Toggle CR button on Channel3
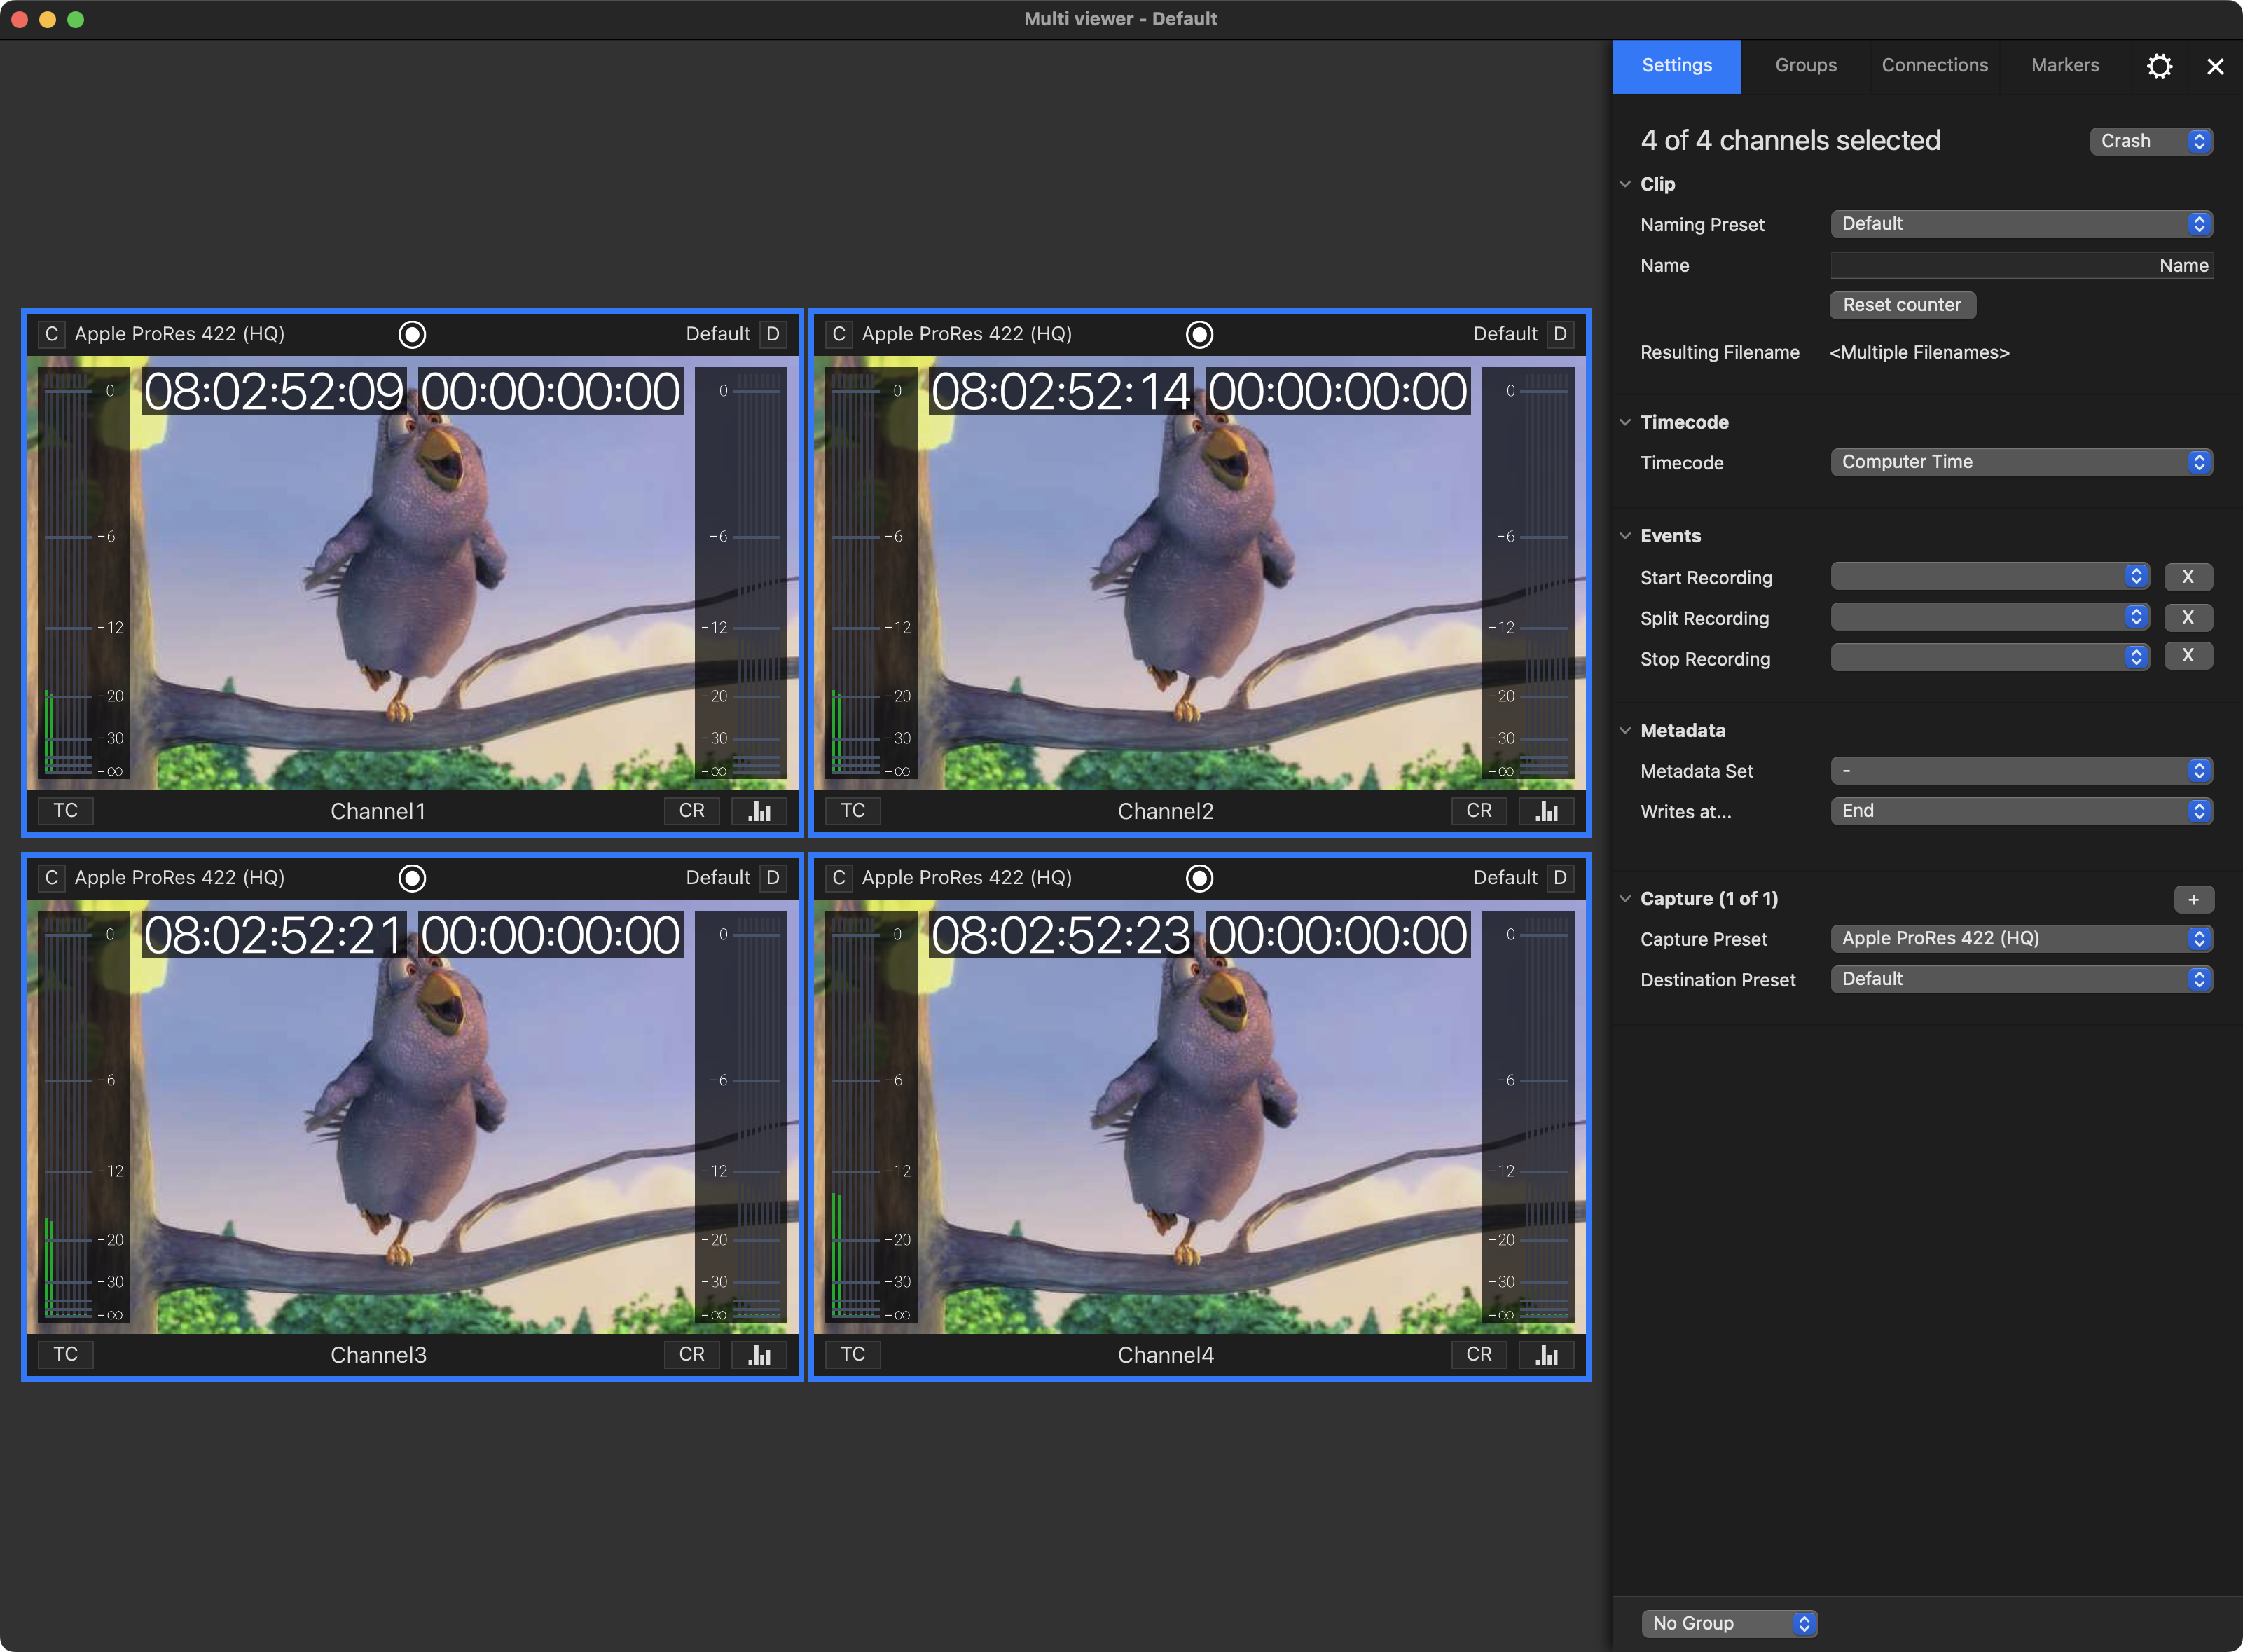The image size is (2243, 1652). click(x=692, y=1355)
